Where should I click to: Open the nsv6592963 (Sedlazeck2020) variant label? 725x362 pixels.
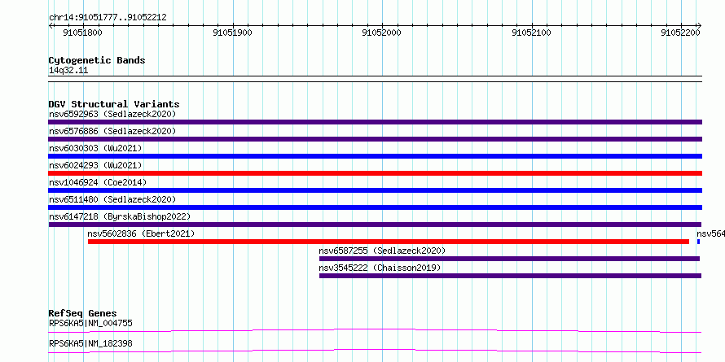coord(112,114)
